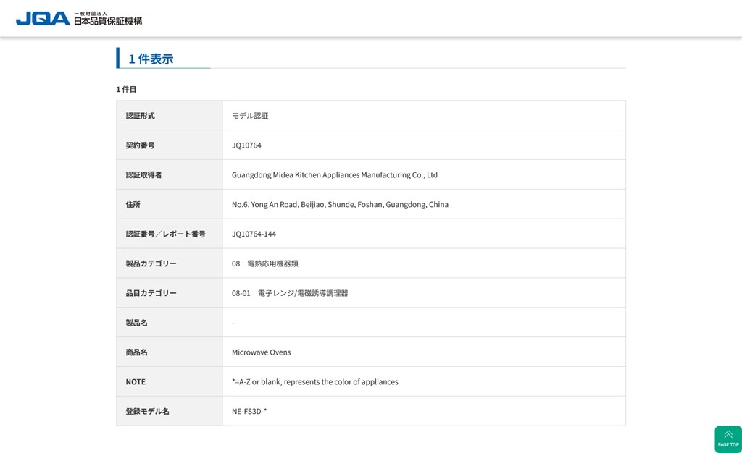Select '08-01 電子レンジ/電磁誘導調理器' value
742x453 pixels.
[x=290, y=293]
